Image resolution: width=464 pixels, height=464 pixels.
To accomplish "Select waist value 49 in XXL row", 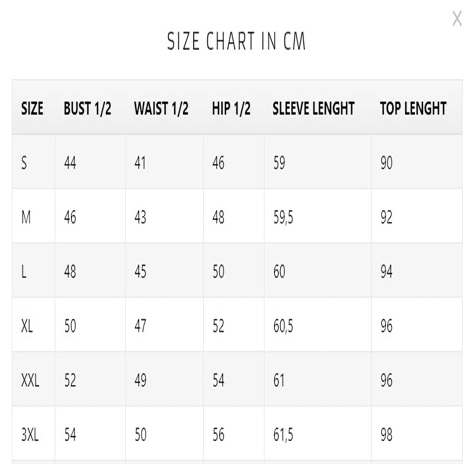I will point(140,380).
